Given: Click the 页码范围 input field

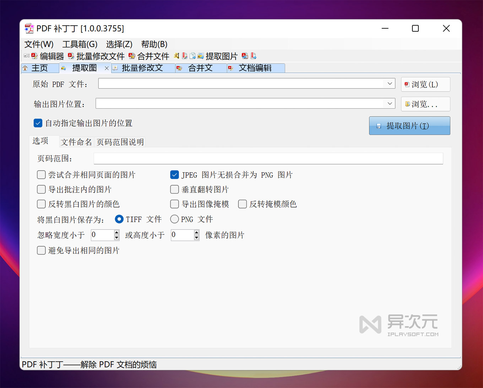Looking at the screenshot, I should pos(268,158).
